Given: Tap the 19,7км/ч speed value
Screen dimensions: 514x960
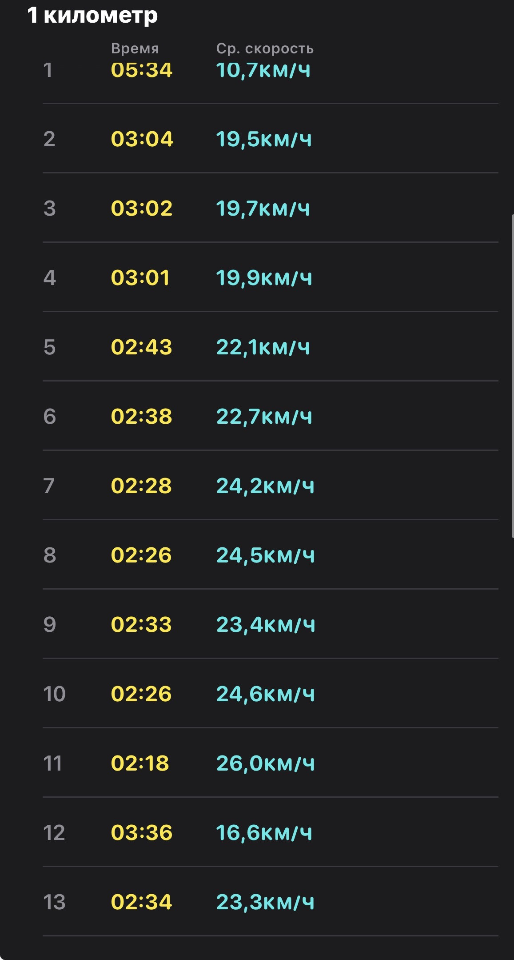Looking at the screenshot, I should click(263, 209).
